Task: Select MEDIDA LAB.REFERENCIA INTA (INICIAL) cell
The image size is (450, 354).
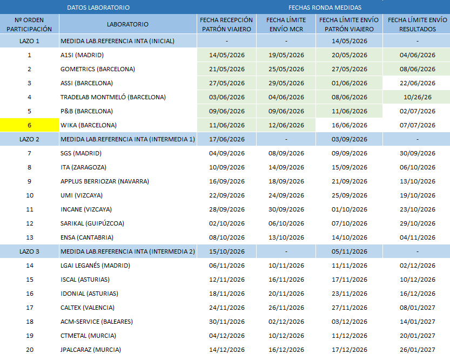Action: [127, 41]
